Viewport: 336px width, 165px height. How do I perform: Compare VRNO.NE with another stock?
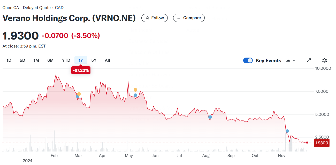coord(189,18)
